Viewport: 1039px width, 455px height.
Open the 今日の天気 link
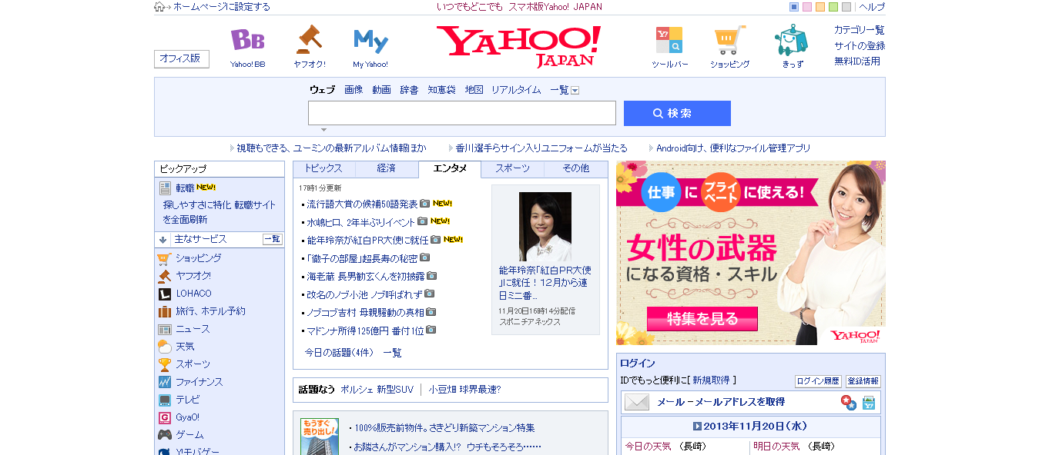tap(648, 447)
